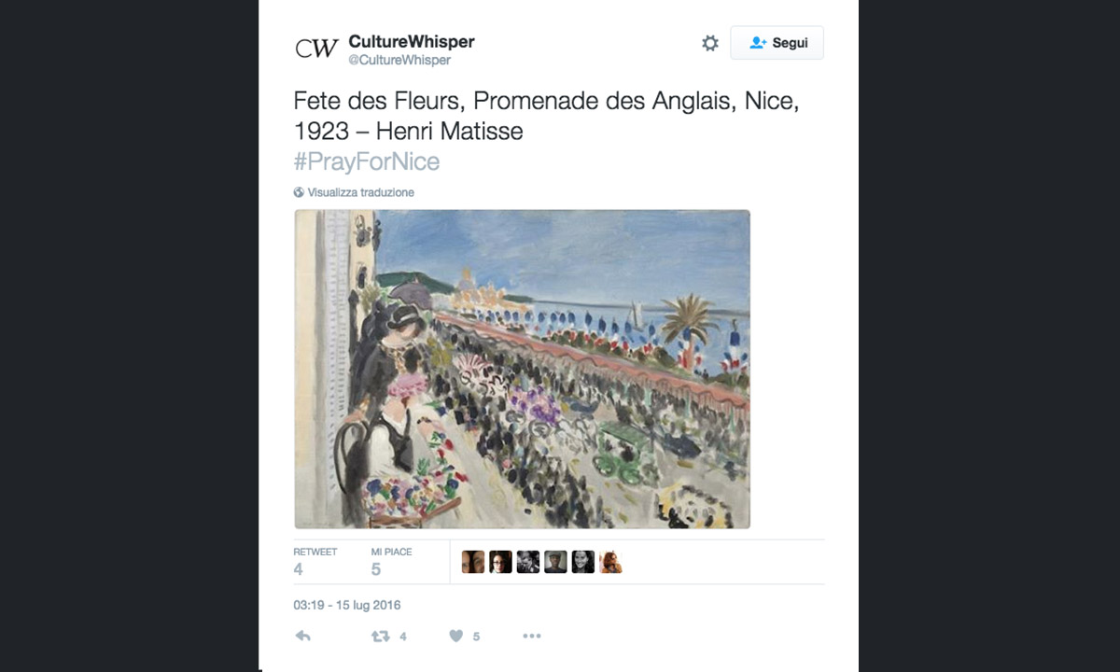This screenshot has height=672, width=1120.
Task: Open the tweet settings gear menu
Action: pos(710,43)
